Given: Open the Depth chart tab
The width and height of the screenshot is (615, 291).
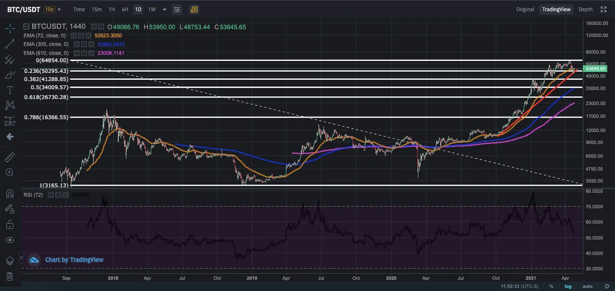Looking at the screenshot, I should (x=586, y=9).
